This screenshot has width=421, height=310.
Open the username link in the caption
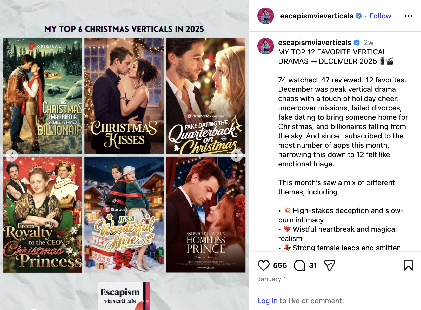click(x=315, y=43)
